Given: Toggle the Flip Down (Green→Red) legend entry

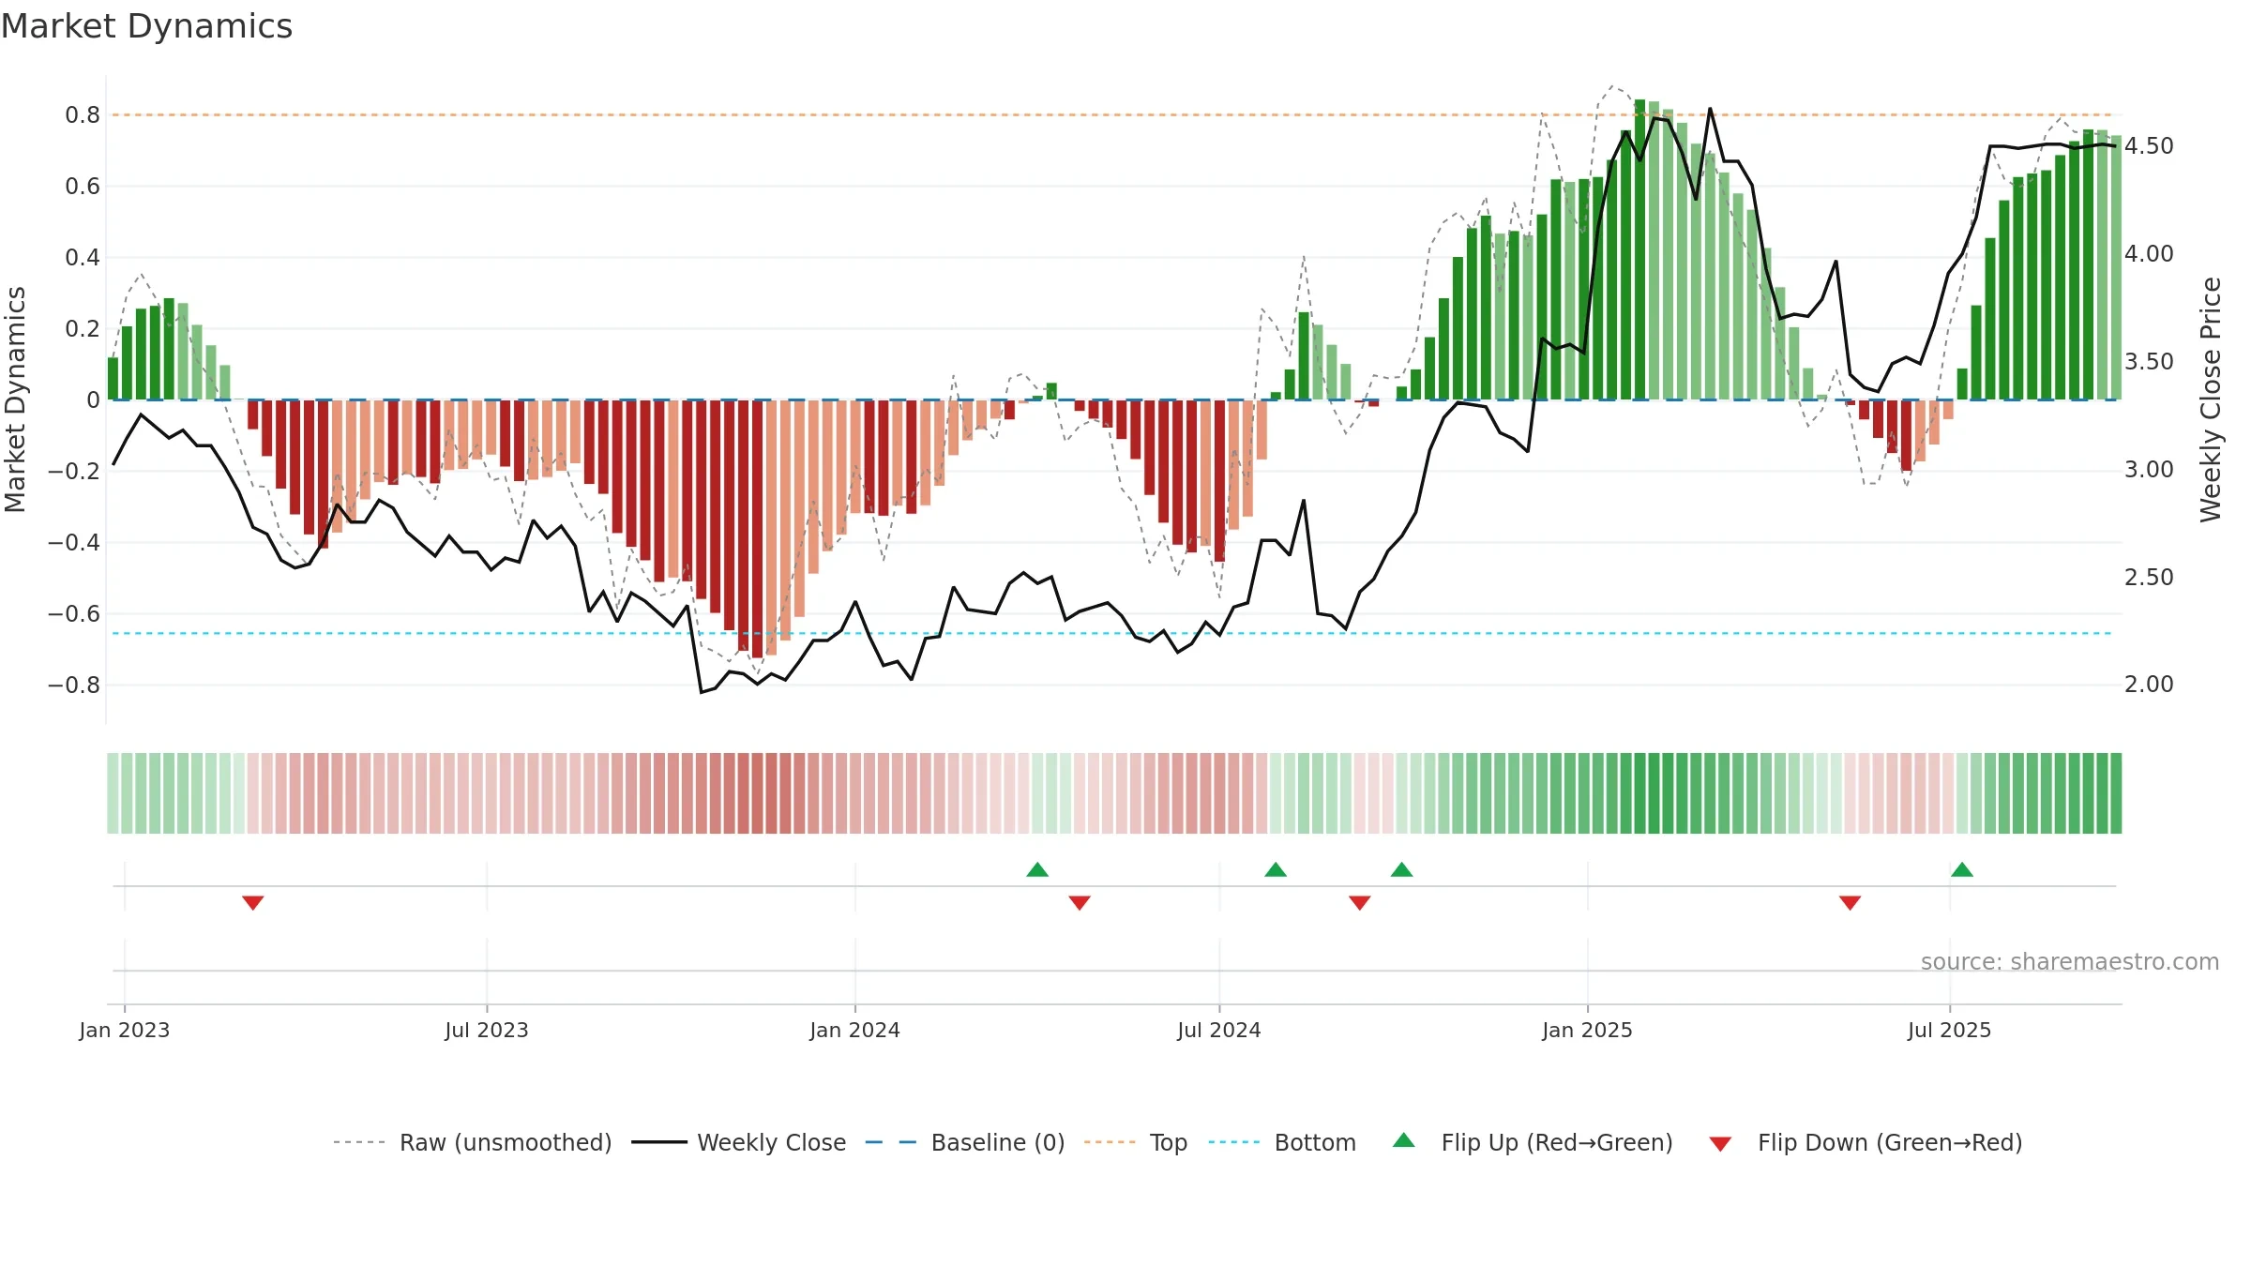Looking at the screenshot, I should coord(1866,1142).
